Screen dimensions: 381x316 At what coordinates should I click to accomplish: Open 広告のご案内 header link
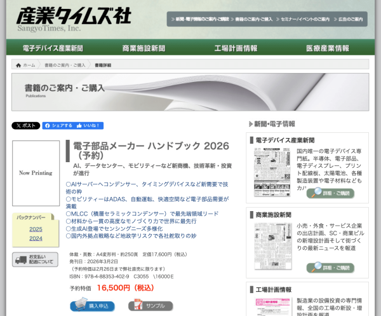pos(348,19)
